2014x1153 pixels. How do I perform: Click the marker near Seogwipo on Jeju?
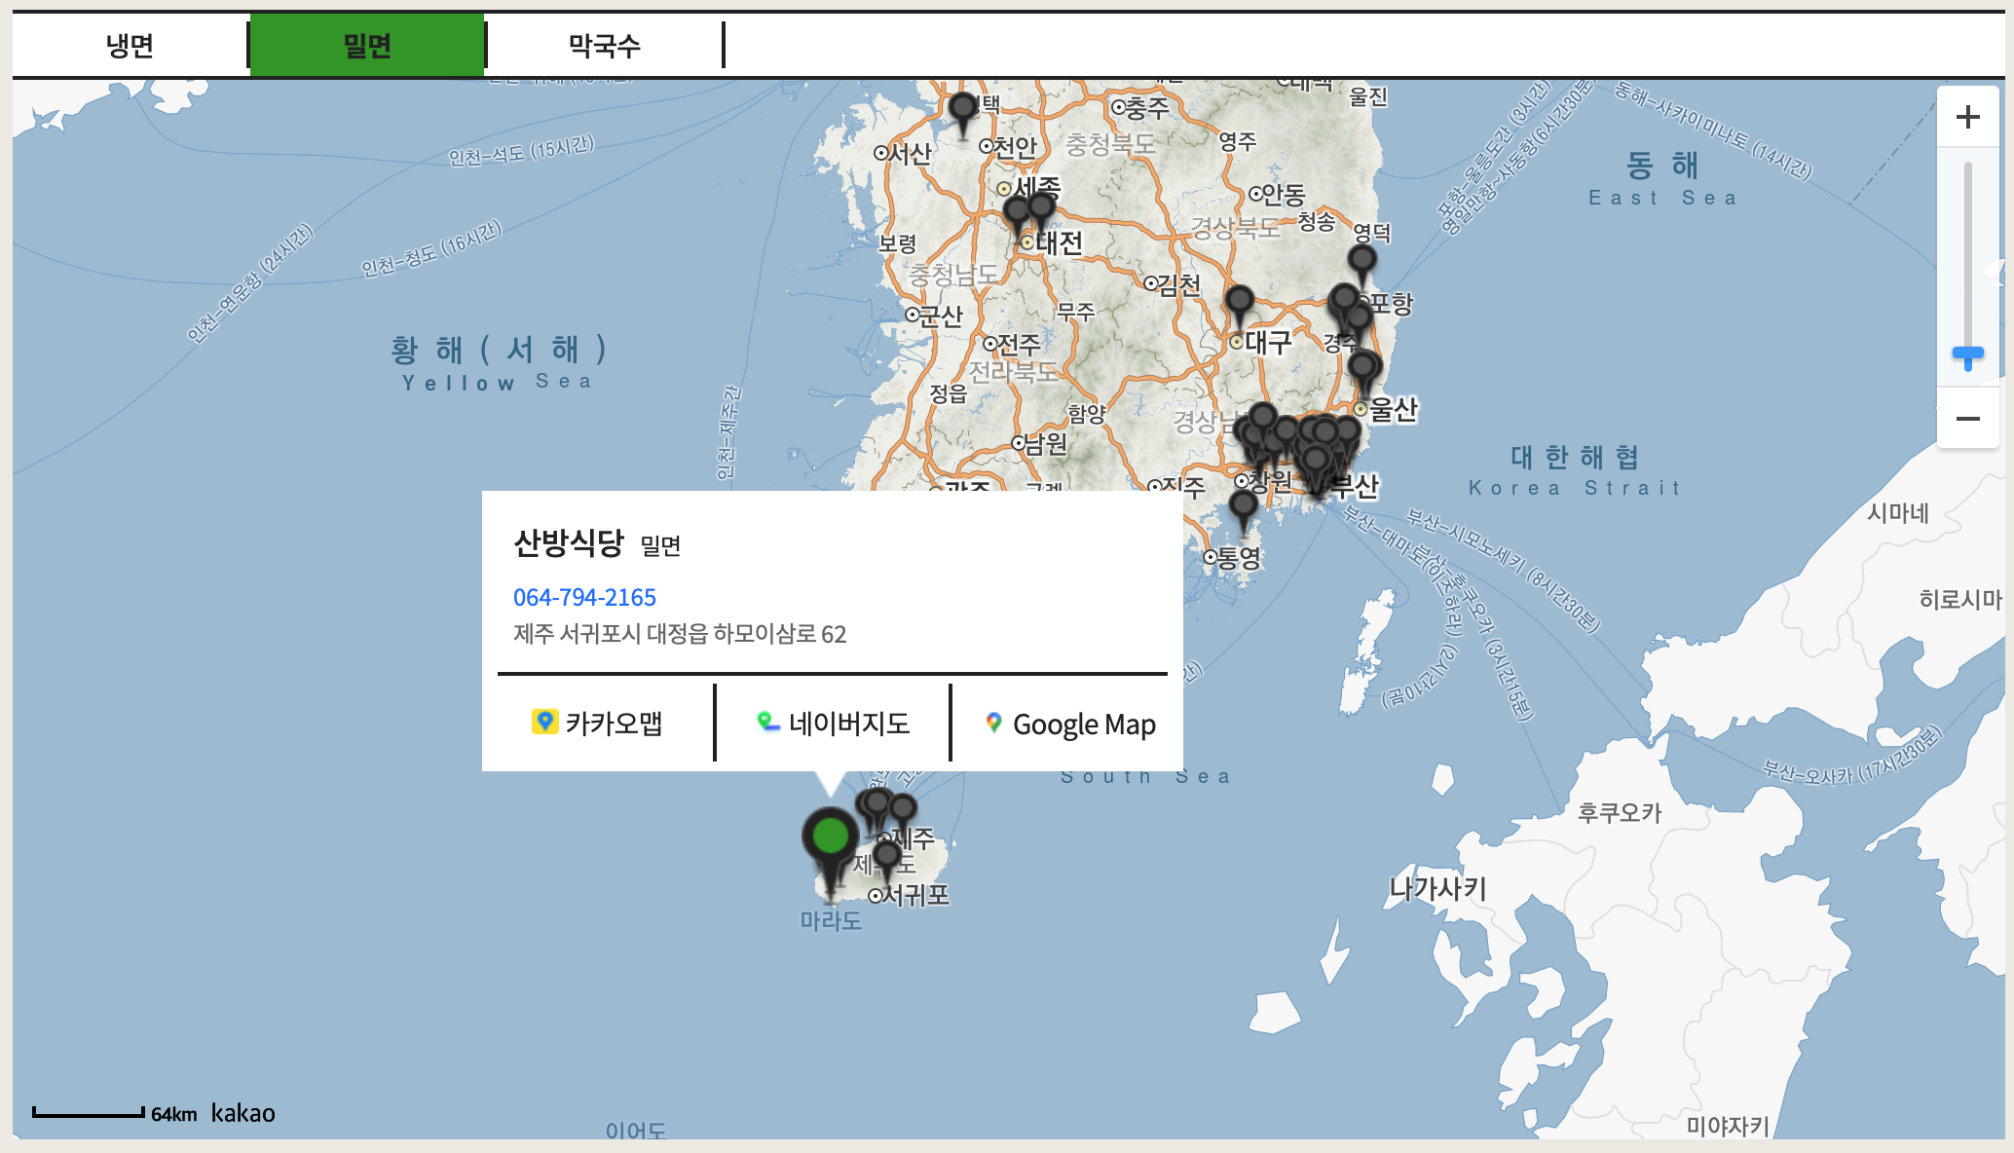(886, 856)
